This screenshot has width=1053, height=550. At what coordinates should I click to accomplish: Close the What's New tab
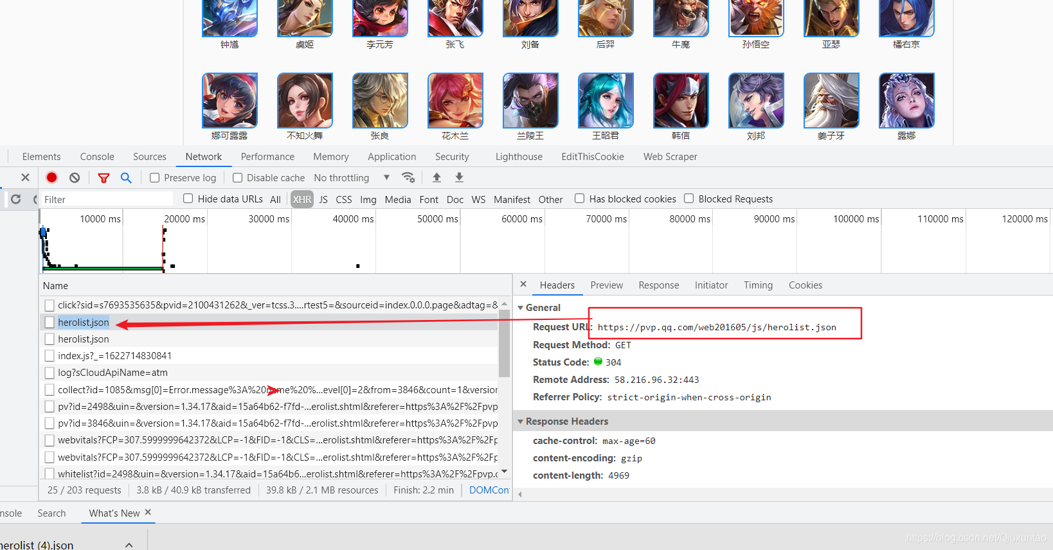148,512
